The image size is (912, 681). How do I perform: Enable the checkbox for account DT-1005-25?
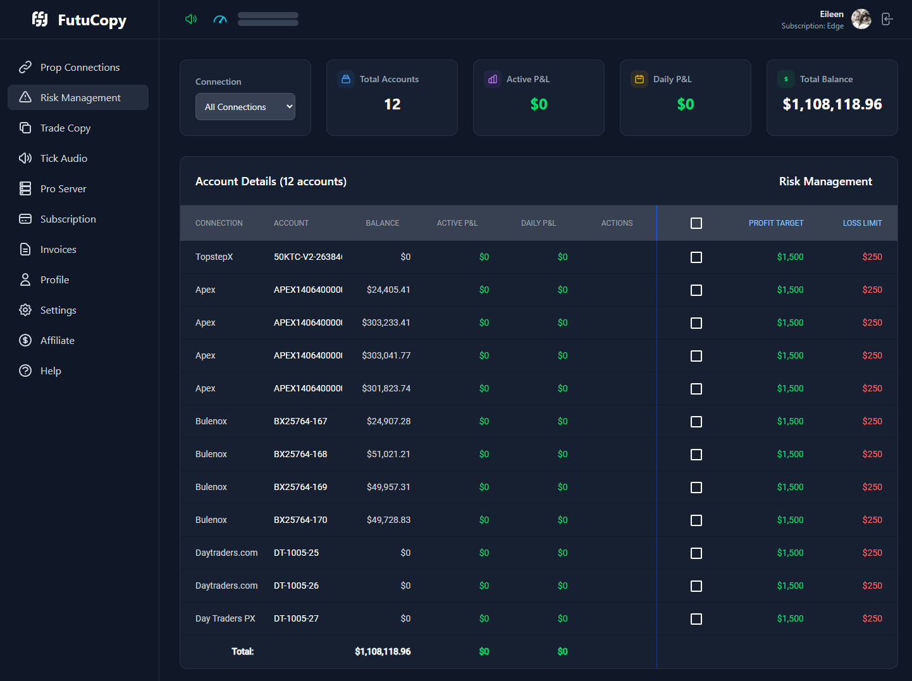pyautogui.click(x=696, y=553)
